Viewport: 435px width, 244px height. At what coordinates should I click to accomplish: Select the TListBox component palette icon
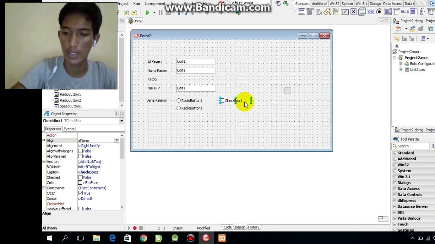point(388,12)
